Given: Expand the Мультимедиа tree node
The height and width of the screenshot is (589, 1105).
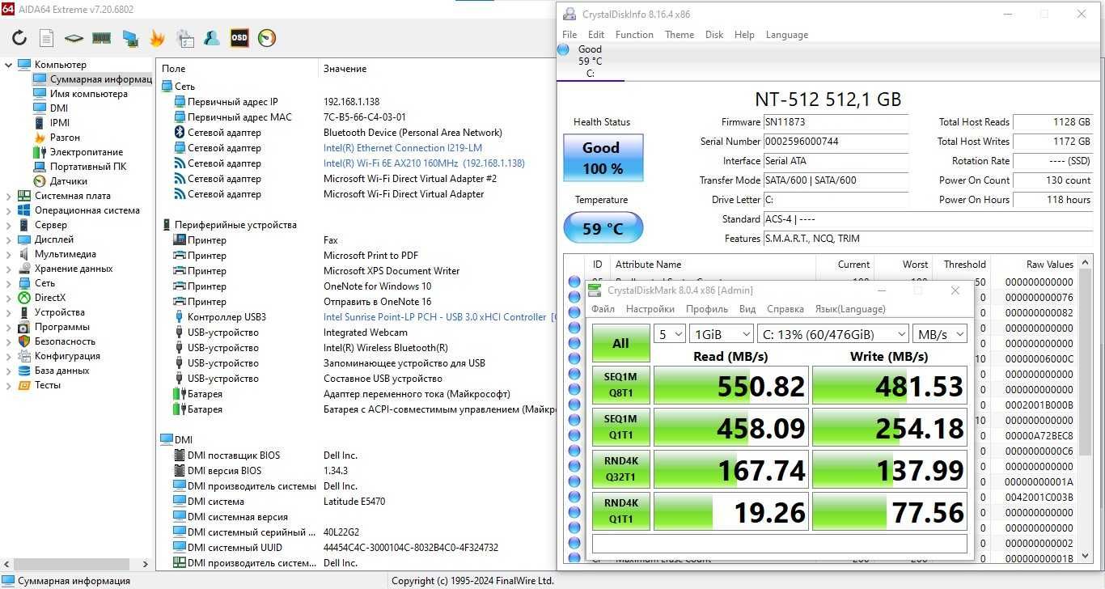Looking at the screenshot, I should [9, 254].
